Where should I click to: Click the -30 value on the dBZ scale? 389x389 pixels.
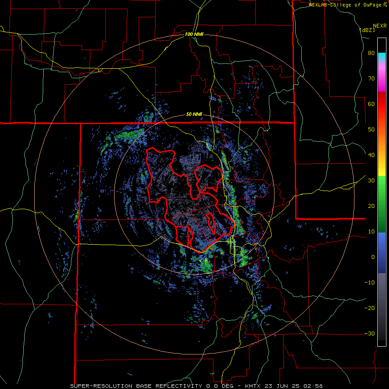[370, 333]
